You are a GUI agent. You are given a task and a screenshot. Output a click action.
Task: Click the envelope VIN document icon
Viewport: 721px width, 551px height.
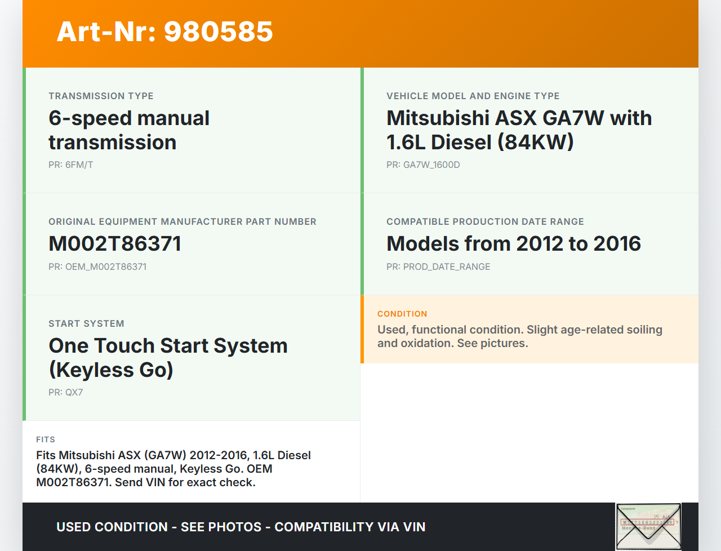pyautogui.click(x=648, y=527)
